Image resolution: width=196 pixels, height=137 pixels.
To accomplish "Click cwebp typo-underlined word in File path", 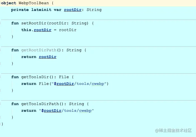I will pos(98,84).
